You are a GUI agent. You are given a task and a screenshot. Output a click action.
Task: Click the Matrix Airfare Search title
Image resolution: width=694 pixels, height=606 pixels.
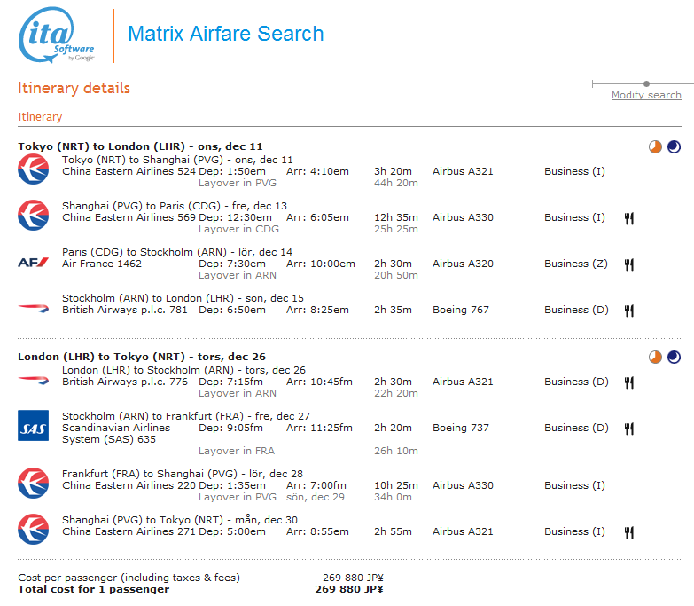225,34
